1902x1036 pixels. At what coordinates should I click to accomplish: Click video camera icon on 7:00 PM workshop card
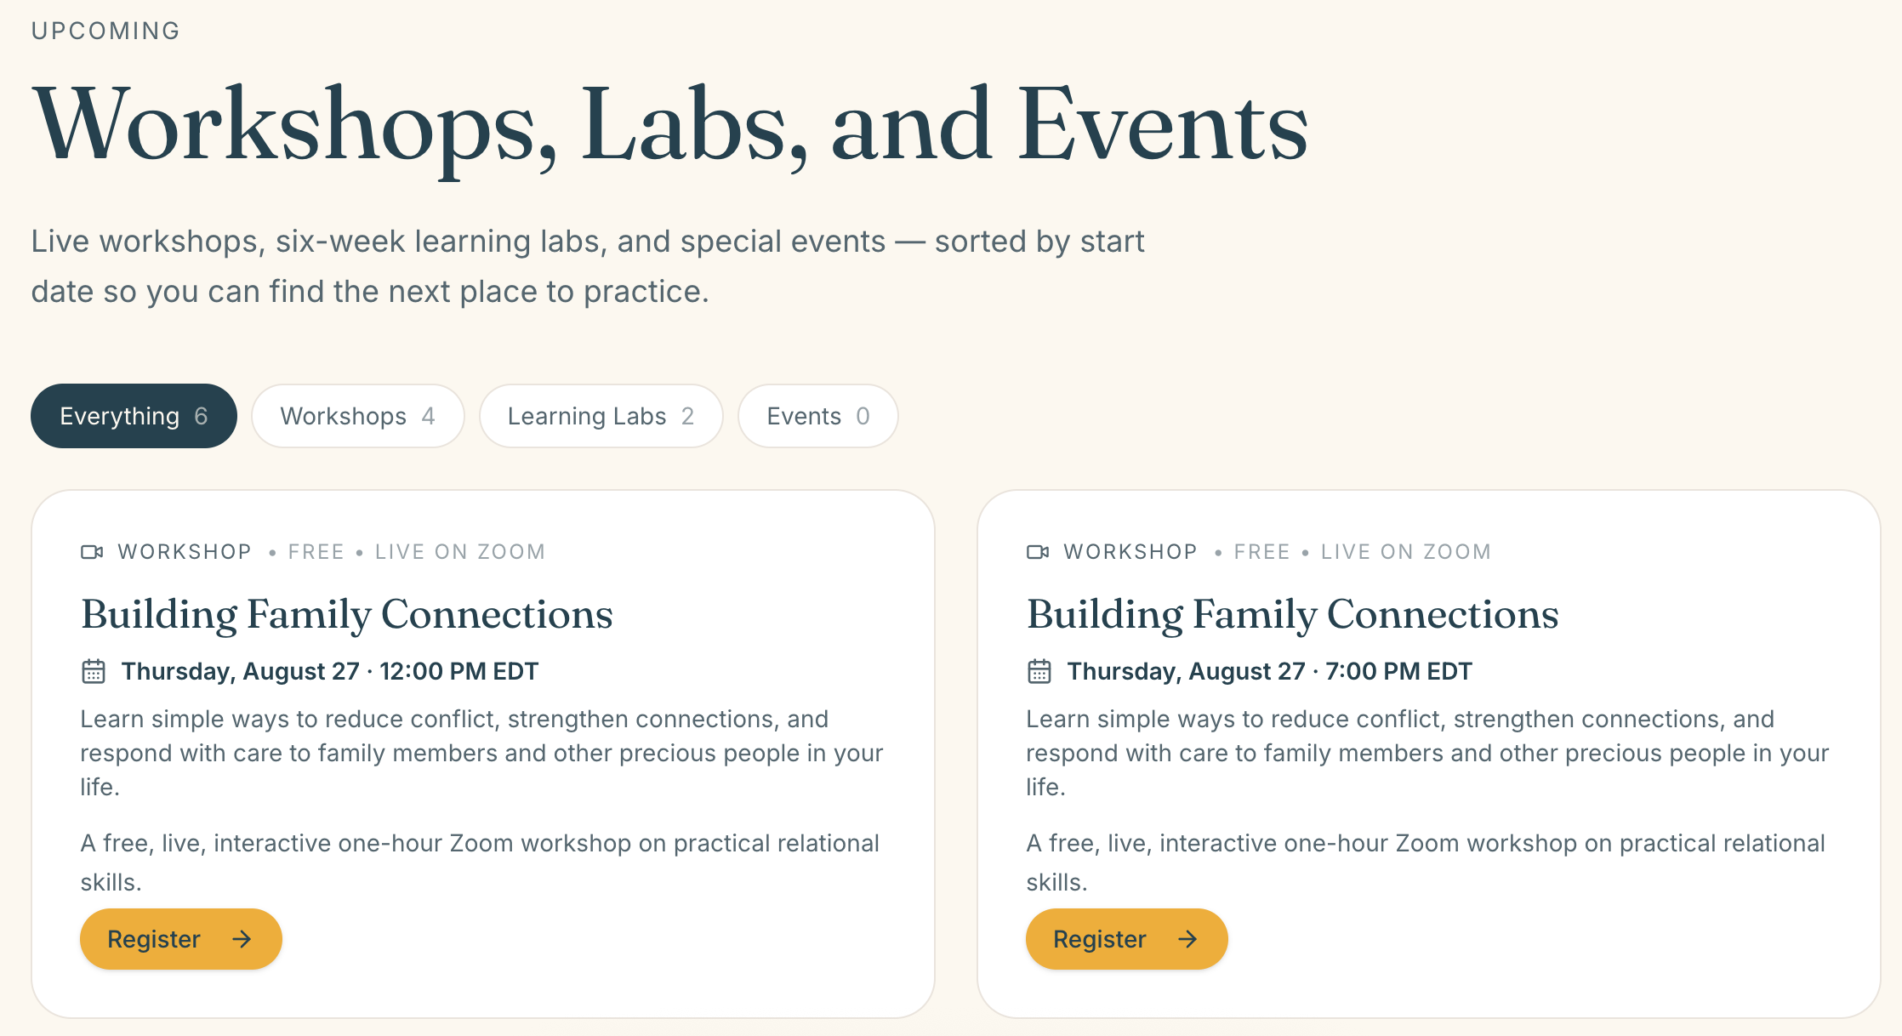point(1038,552)
